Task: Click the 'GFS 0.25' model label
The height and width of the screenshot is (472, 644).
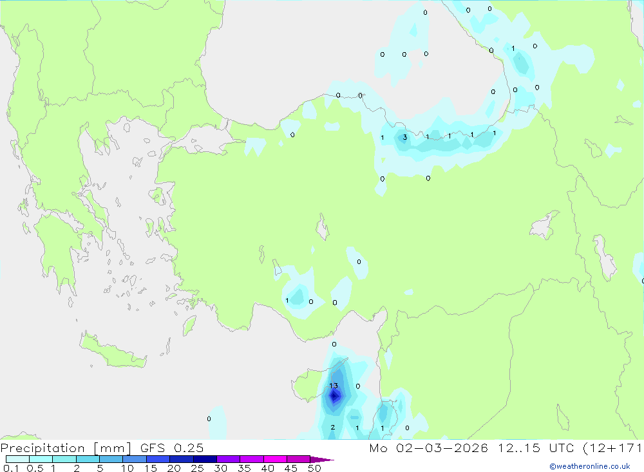Action: [172, 448]
